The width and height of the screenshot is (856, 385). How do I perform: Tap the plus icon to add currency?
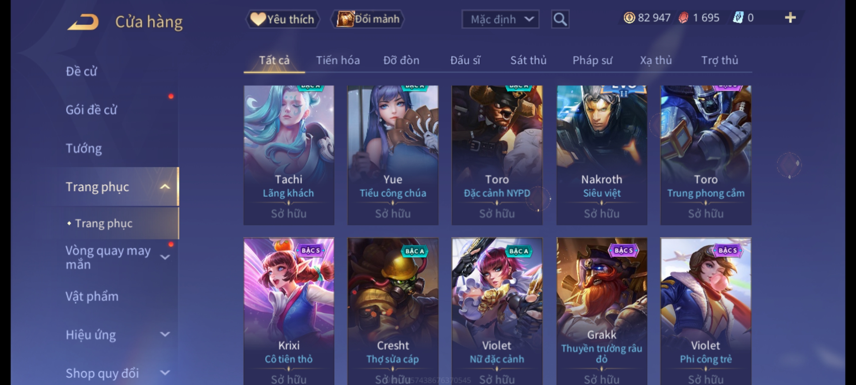click(x=790, y=18)
